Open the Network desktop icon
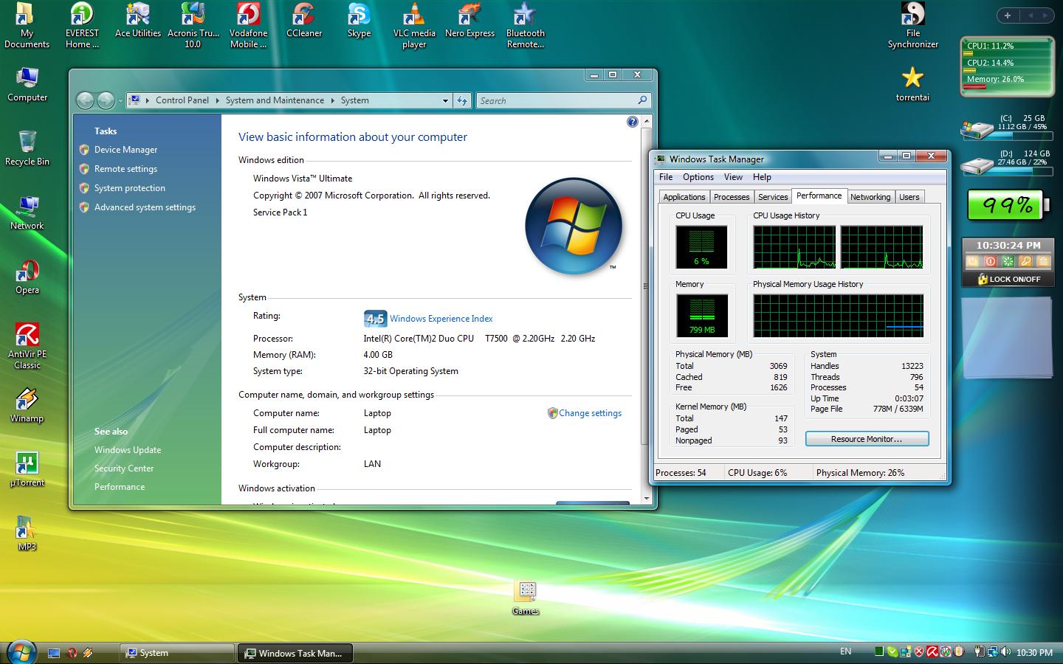The image size is (1063, 664). [x=27, y=213]
